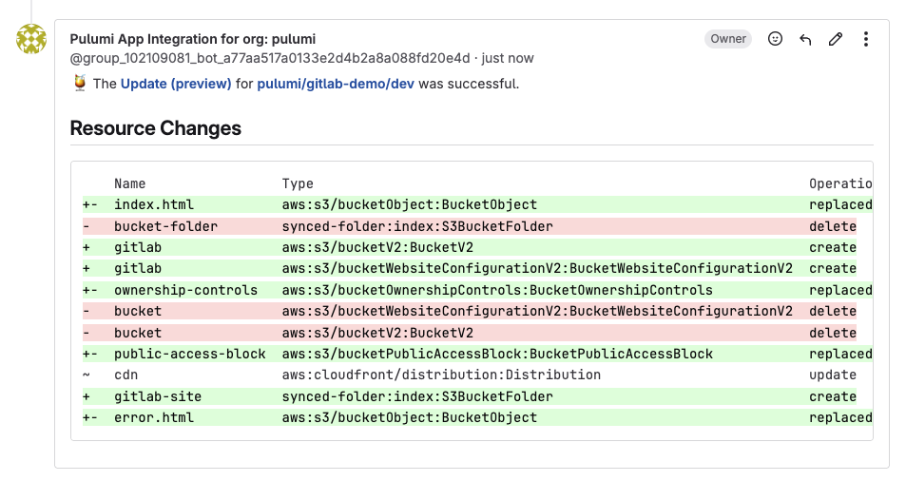The height and width of the screenshot is (481, 906).
Task: Click the add reaction smiley icon
Action: pyautogui.click(x=775, y=39)
